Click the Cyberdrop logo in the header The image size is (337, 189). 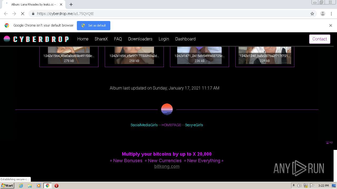click(36, 39)
